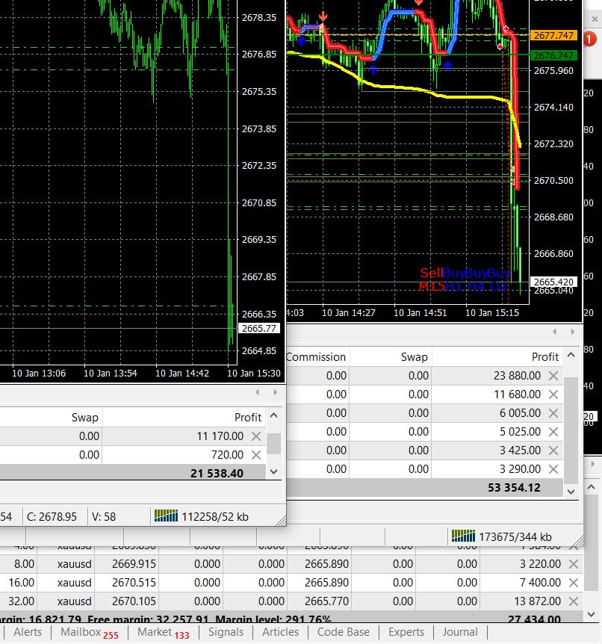
Task: Close the xauusd order with 3 220.00 profit
Action: click(574, 564)
